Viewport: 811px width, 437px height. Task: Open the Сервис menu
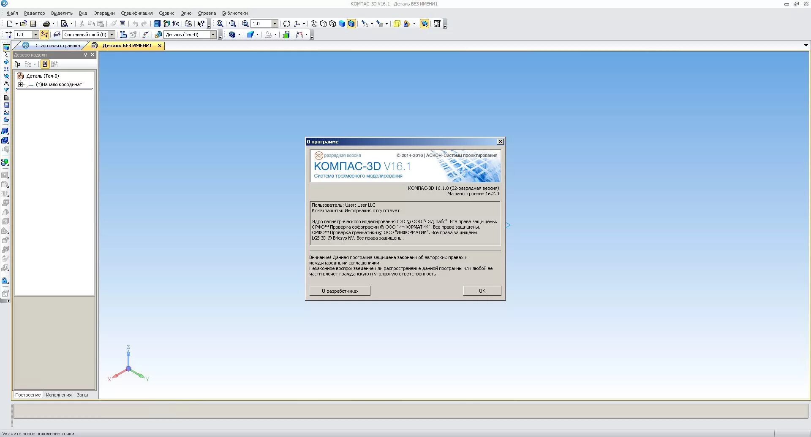pos(166,13)
